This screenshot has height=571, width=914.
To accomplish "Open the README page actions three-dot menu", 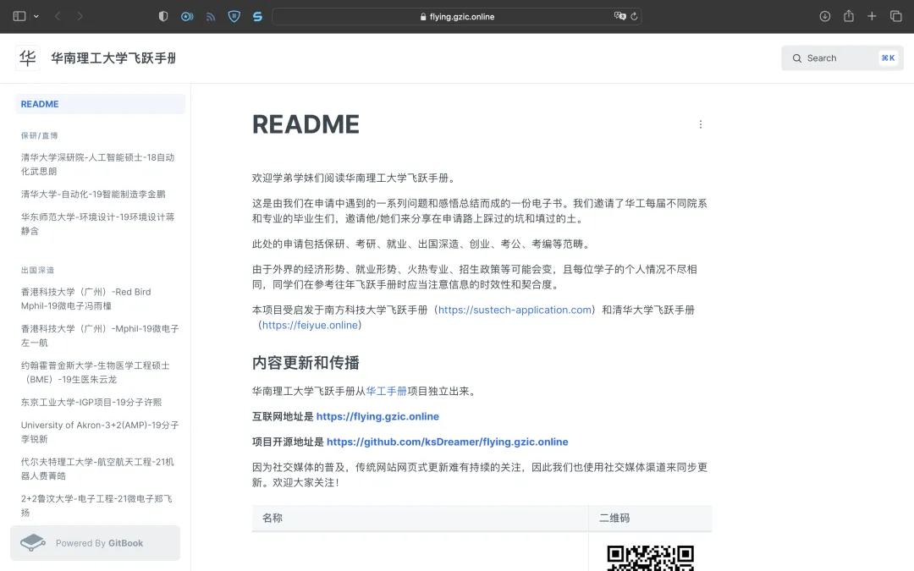I will (x=700, y=124).
